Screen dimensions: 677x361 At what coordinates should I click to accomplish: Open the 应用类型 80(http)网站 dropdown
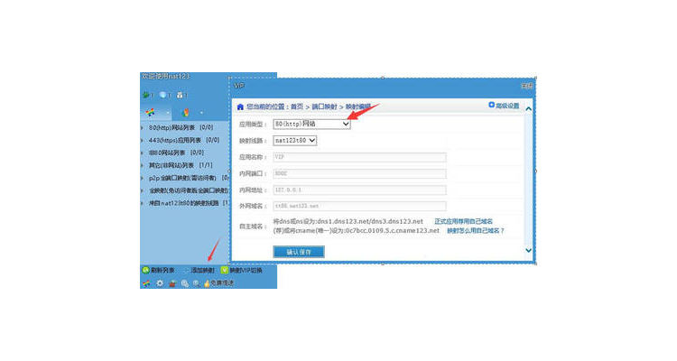[x=311, y=124]
